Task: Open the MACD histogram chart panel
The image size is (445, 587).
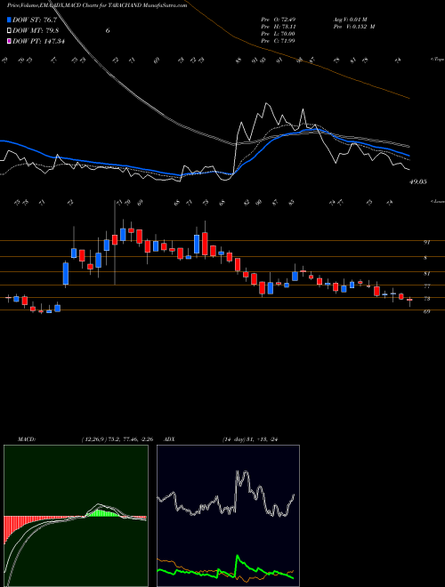Action: (x=76, y=516)
